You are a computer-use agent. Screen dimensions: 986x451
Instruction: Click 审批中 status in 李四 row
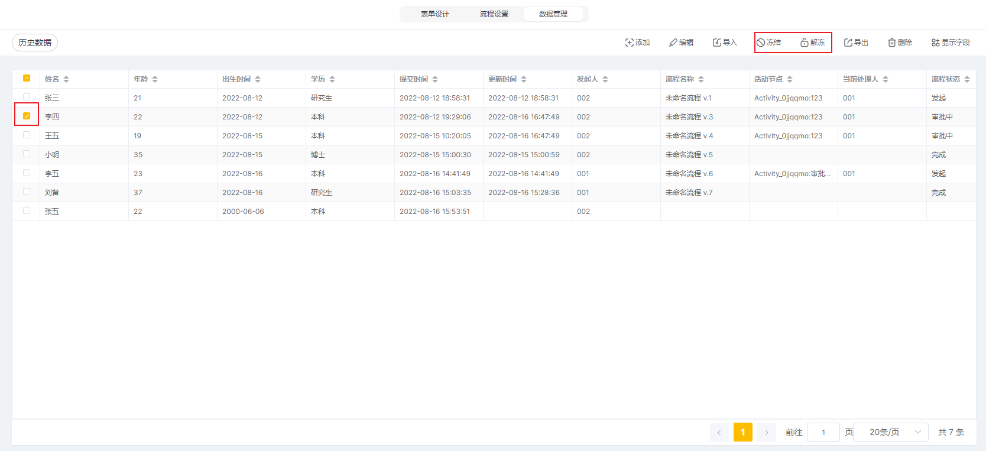(x=942, y=117)
